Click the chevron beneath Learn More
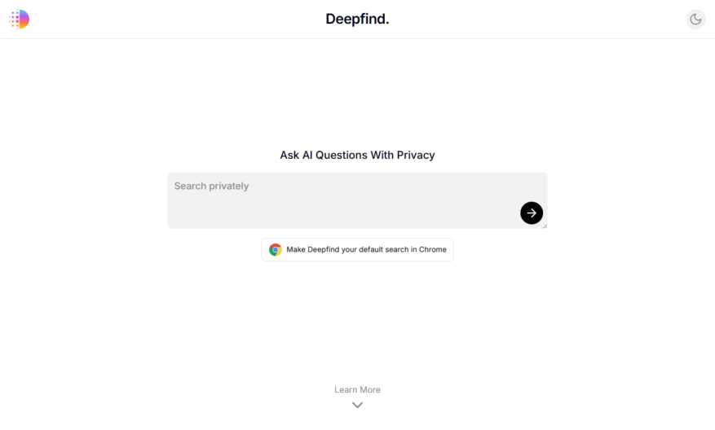 pos(357,405)
